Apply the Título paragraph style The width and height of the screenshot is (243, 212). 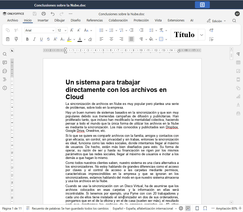pos(184,35)
